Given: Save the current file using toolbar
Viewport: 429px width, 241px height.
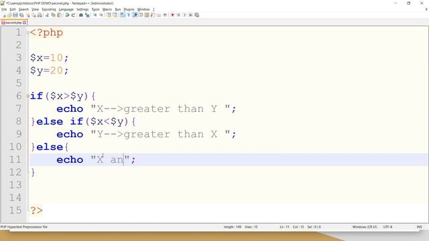Looking at the screenshot, I should [15, 15].
